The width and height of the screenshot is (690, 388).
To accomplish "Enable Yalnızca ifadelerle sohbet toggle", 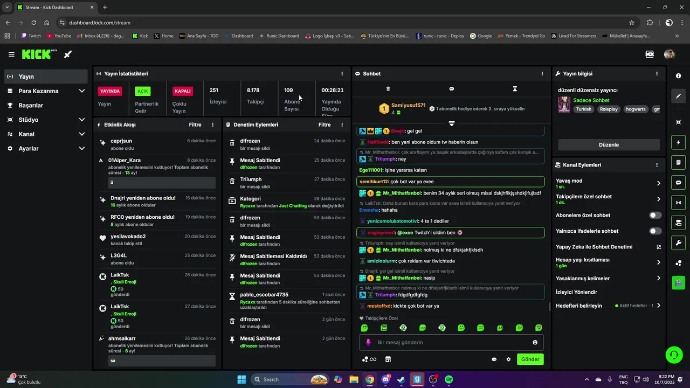I will [x=655, y=231].
